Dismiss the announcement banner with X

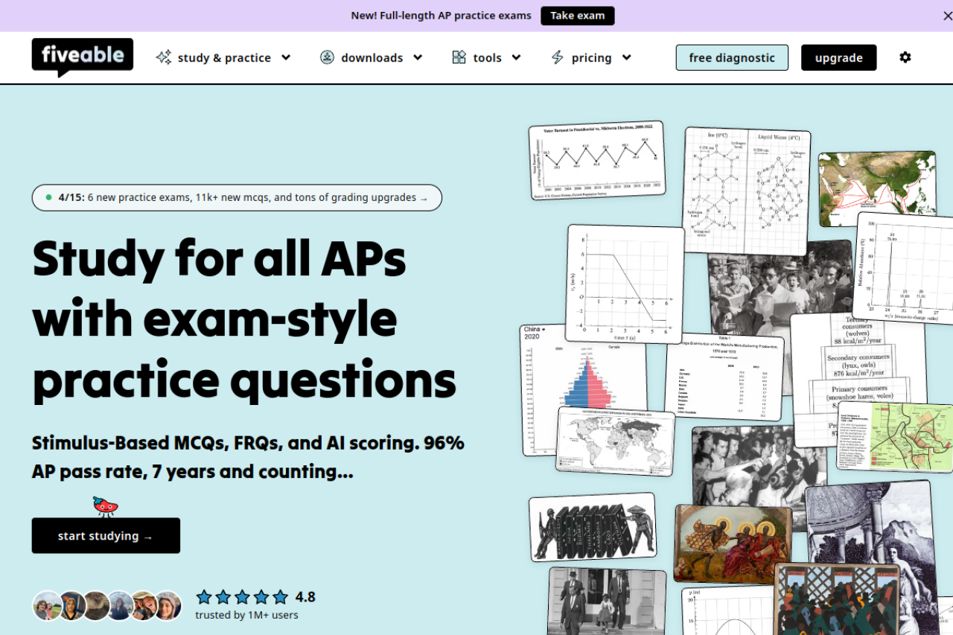tap(948, 16)
